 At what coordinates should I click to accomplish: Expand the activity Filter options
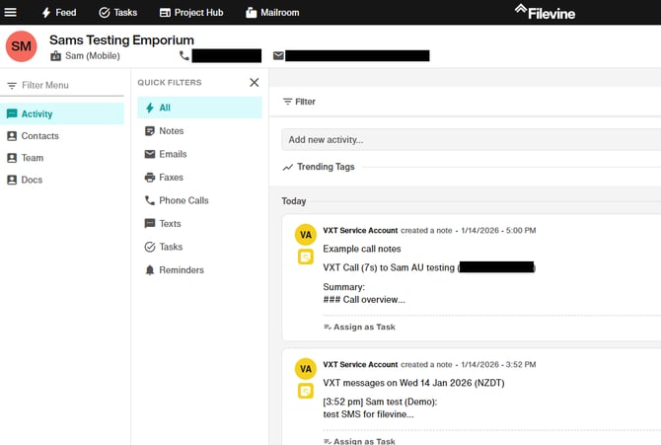(299, 102)
